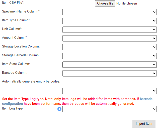Expand the Barcode Column dropdown
Screen dimensions: 159x129
coord(109,73)
